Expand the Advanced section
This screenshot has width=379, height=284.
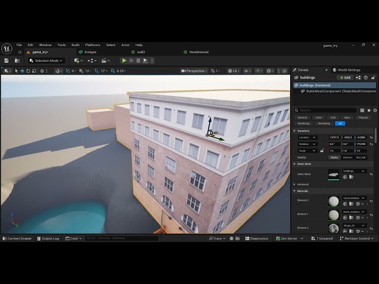coord(294,184)
